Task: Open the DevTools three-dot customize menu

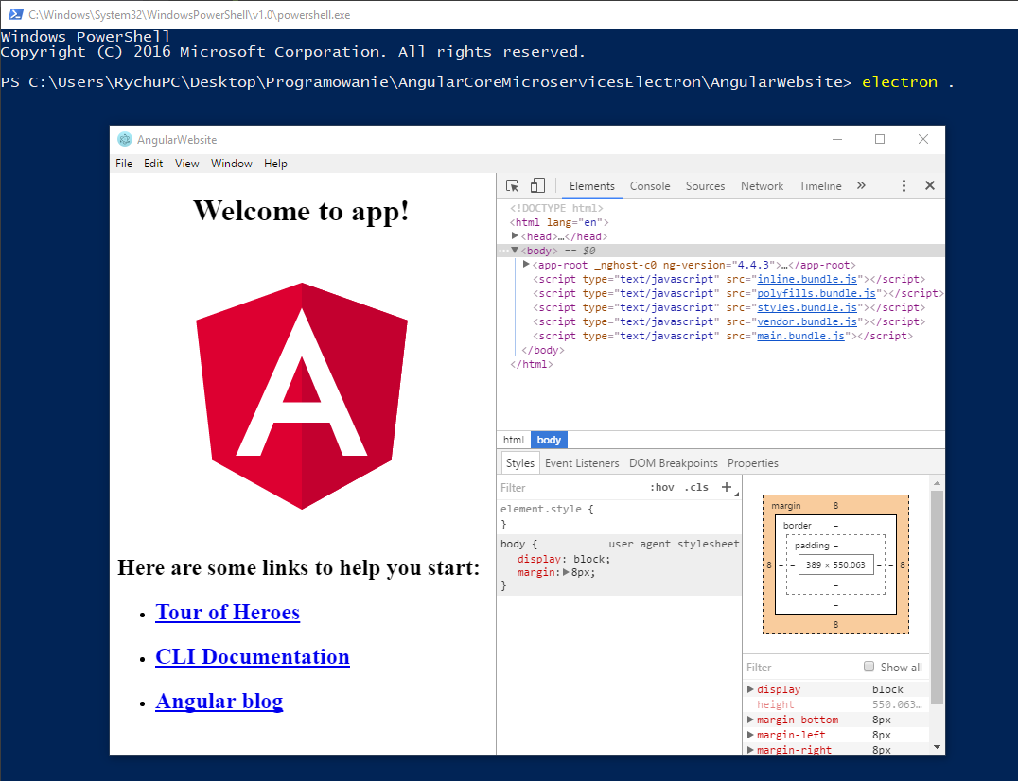Action: pos(904,186)
